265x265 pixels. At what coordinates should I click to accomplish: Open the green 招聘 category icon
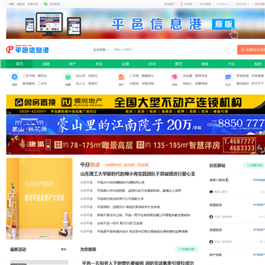tap(68, 77)
